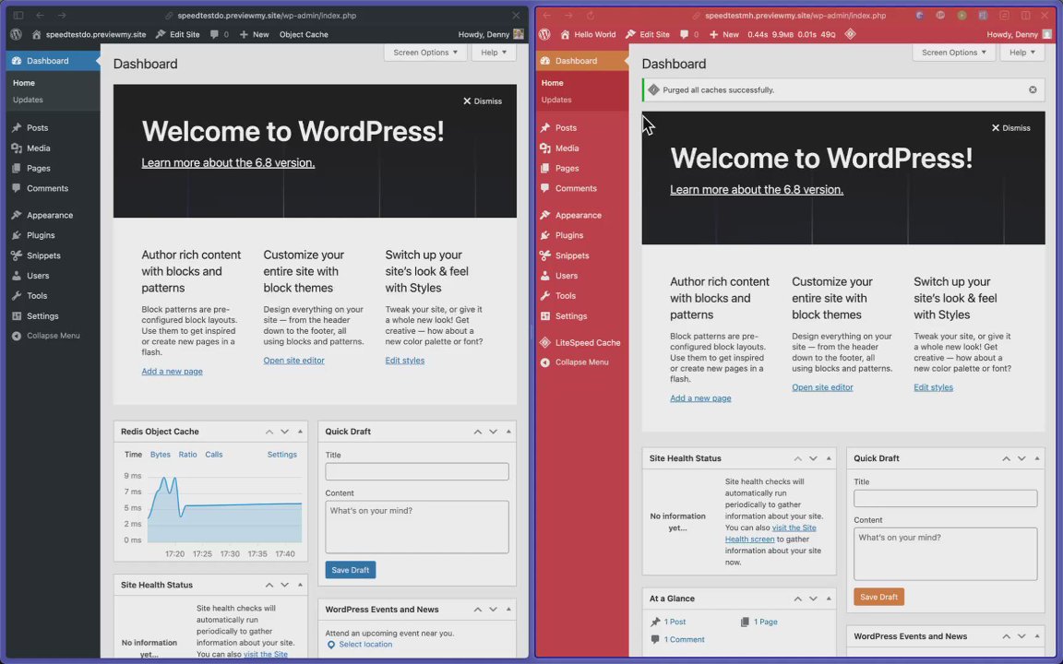Click 'Add a new page' in the red window
1063x664 pixels.
(x=700, y=398)
